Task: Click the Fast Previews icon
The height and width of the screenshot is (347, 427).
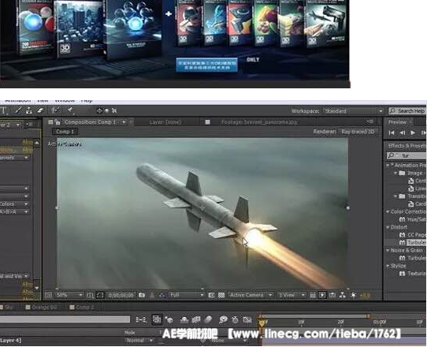Action: point(322,295)
